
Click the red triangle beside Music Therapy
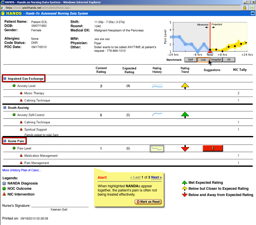coord(21,93)
